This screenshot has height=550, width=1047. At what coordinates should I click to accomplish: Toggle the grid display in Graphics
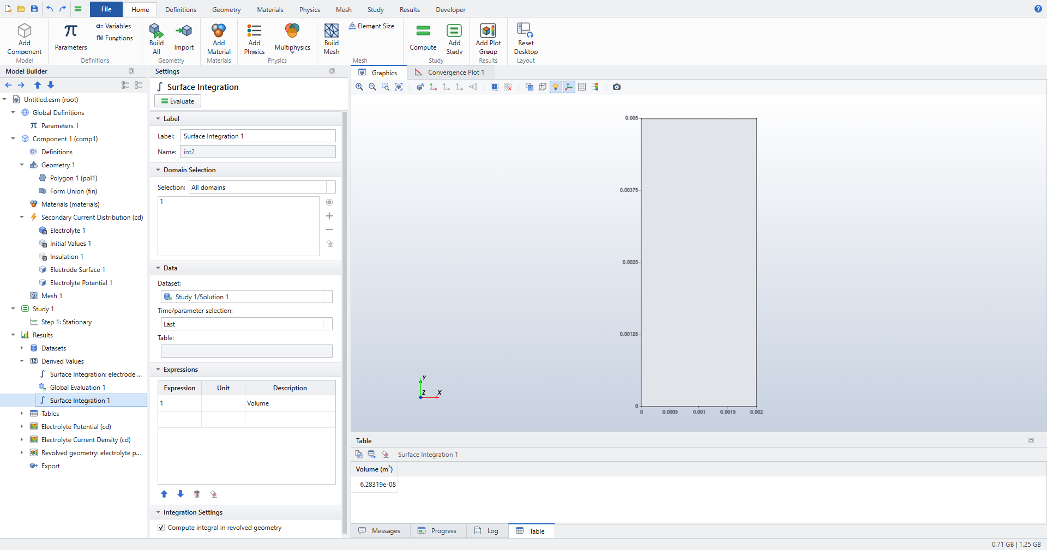[x=582, y=87]
